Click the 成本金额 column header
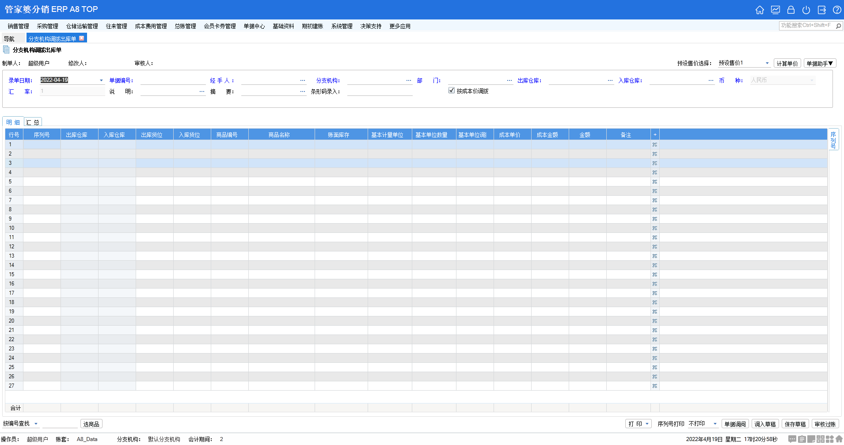 [x=550, y=135]
